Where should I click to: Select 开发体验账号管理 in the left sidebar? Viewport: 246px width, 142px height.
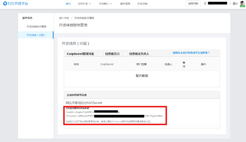(37, 26)
